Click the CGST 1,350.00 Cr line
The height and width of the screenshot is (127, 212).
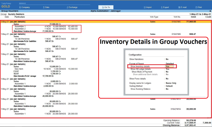point(37,71)
